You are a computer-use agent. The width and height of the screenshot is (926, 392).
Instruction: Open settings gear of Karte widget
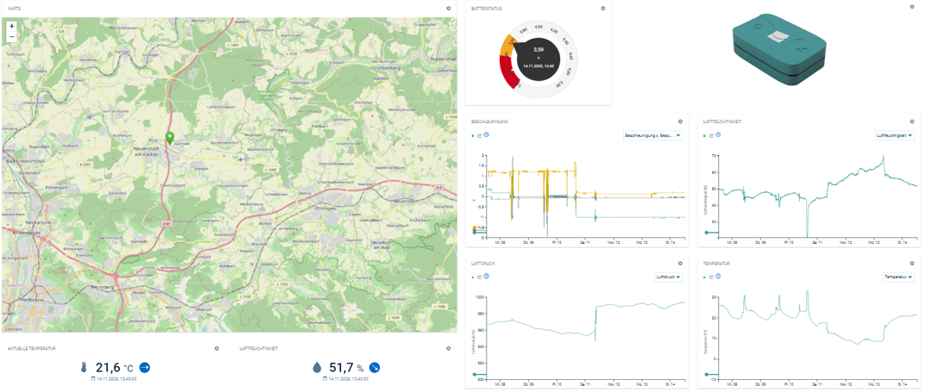tap(448, 9)
